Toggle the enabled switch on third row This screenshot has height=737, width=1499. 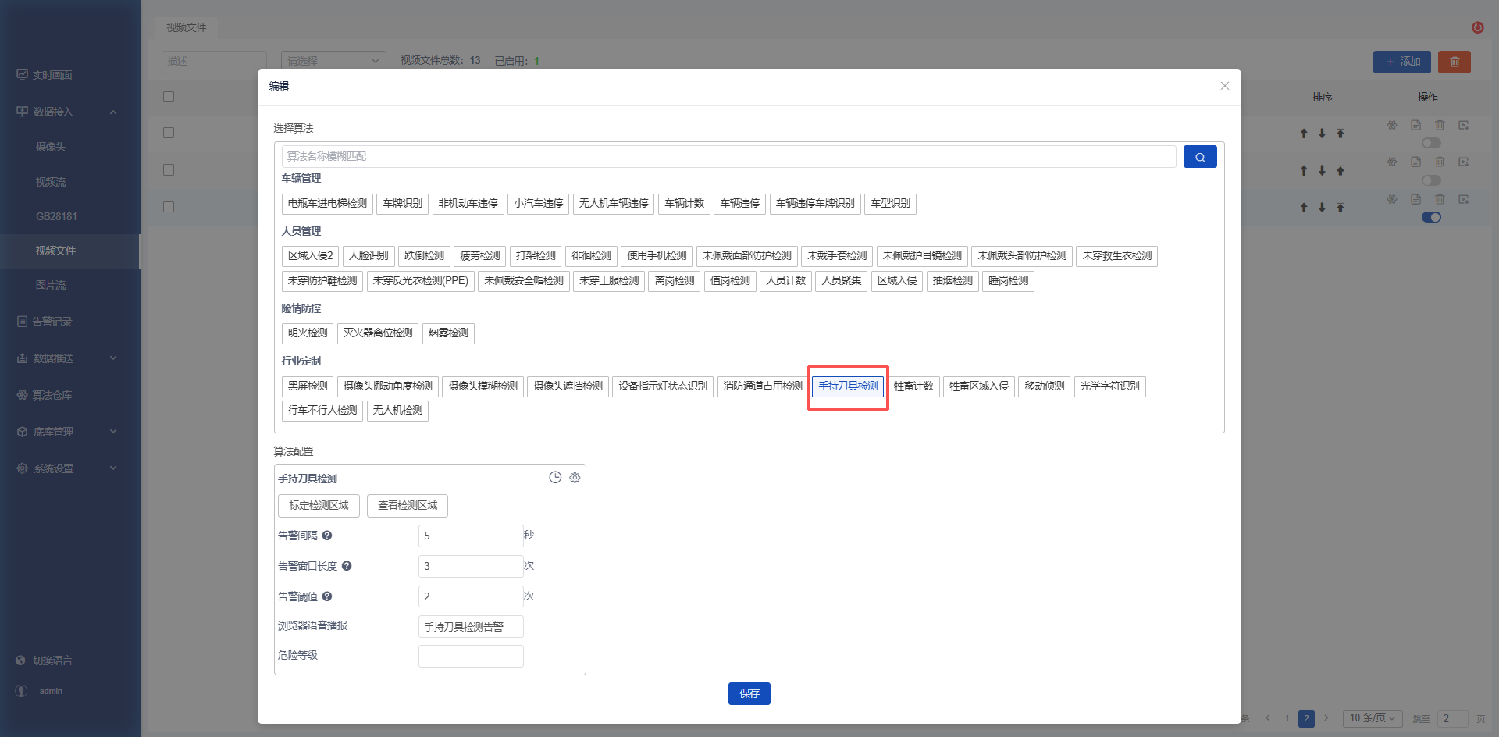point(1431,217)
